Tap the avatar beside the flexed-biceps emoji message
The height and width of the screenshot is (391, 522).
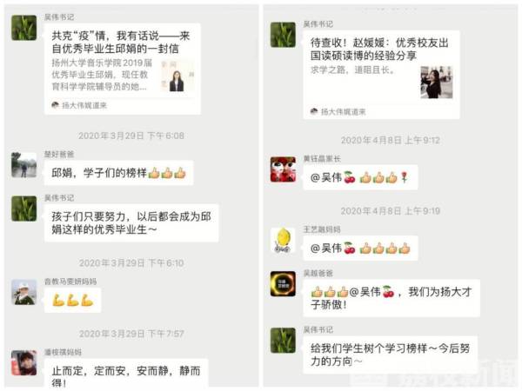coord(24,292)
